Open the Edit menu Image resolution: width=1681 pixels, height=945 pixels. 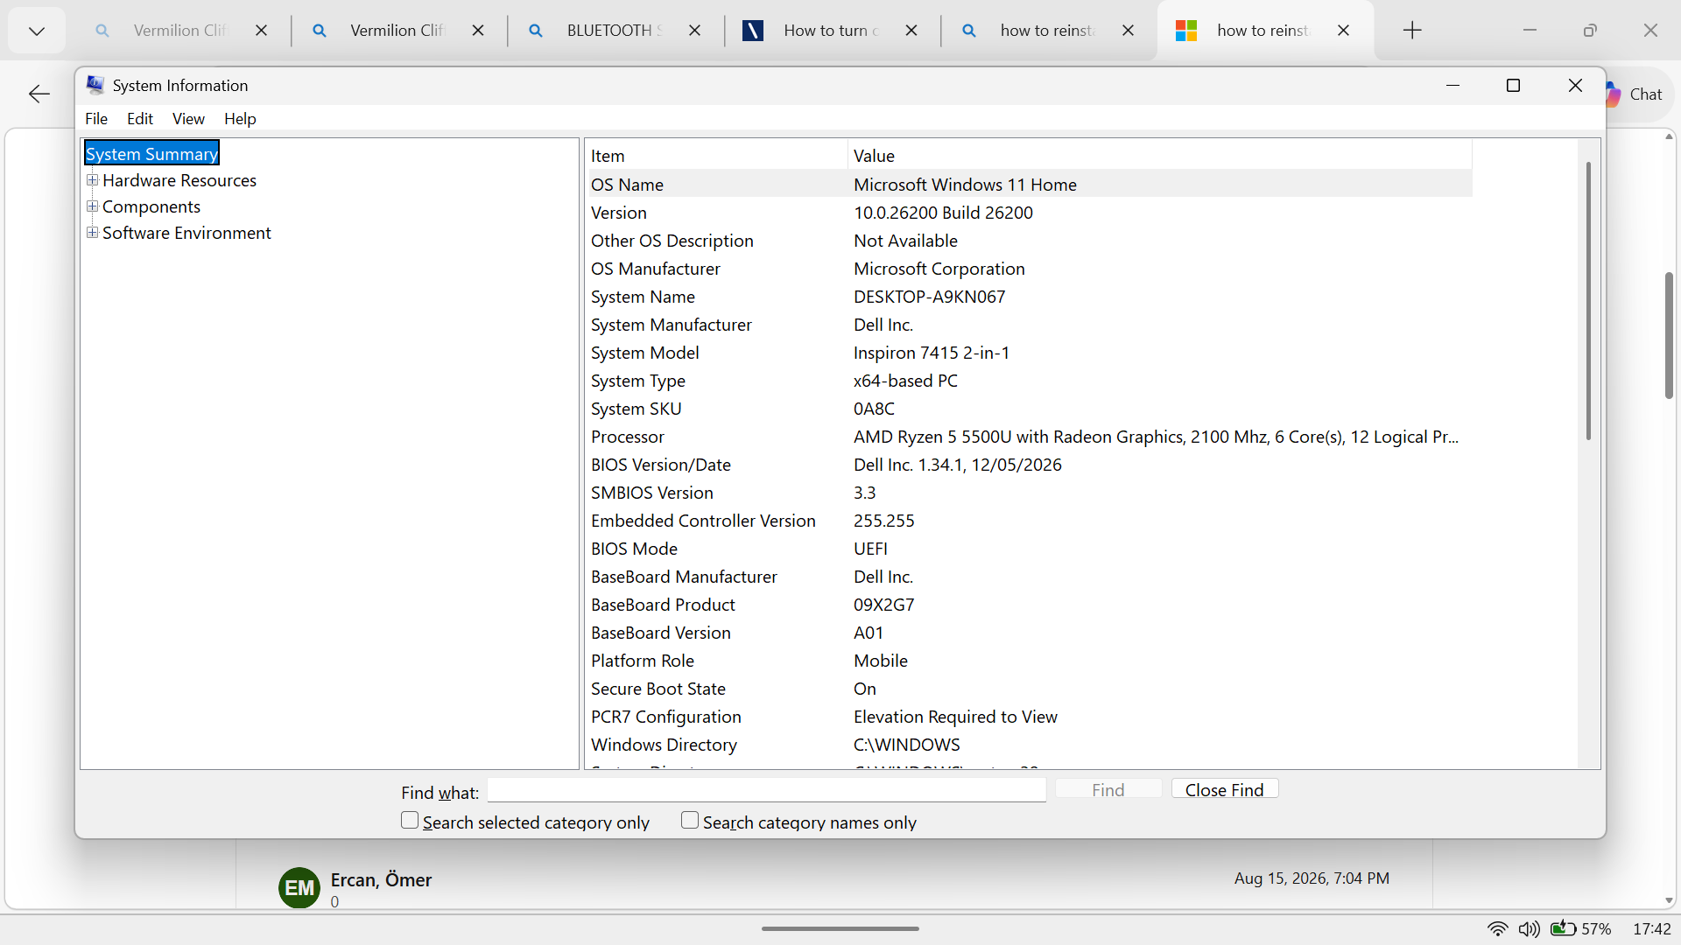(140, 119)
